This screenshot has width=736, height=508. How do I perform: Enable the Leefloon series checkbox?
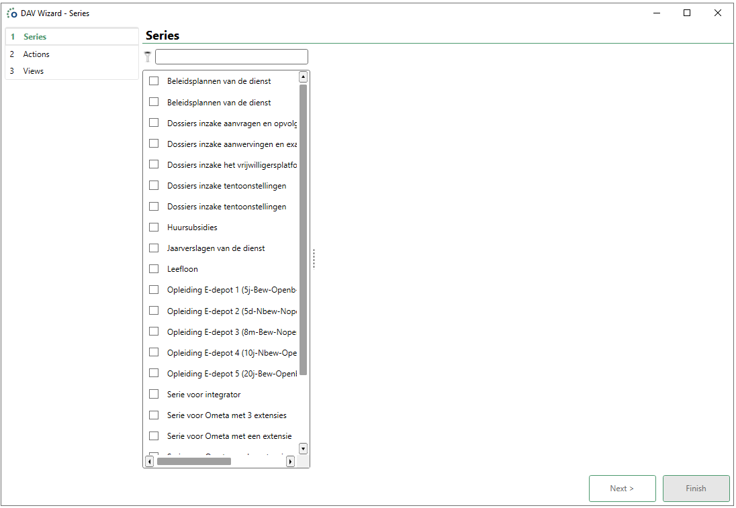coord(154,269)
